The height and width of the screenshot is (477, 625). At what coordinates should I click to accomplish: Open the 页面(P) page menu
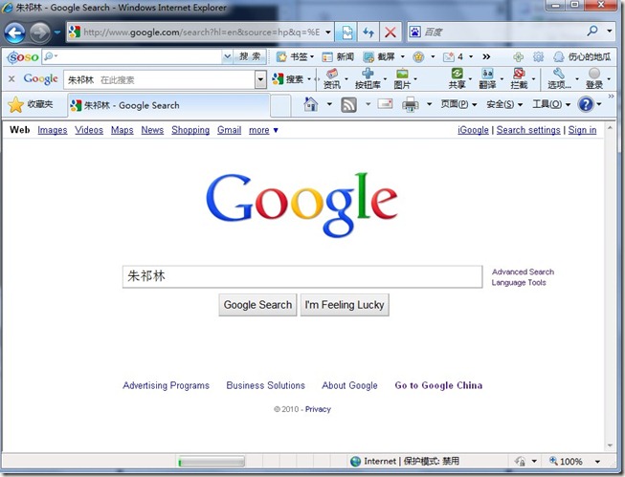tap(458, 104)
